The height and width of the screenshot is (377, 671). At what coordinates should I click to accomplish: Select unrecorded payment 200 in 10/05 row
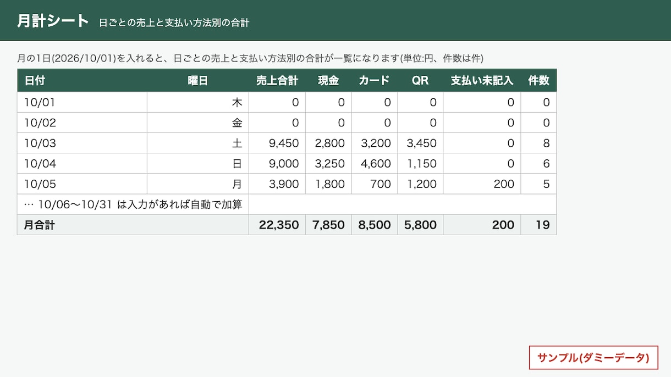(482, 184)
